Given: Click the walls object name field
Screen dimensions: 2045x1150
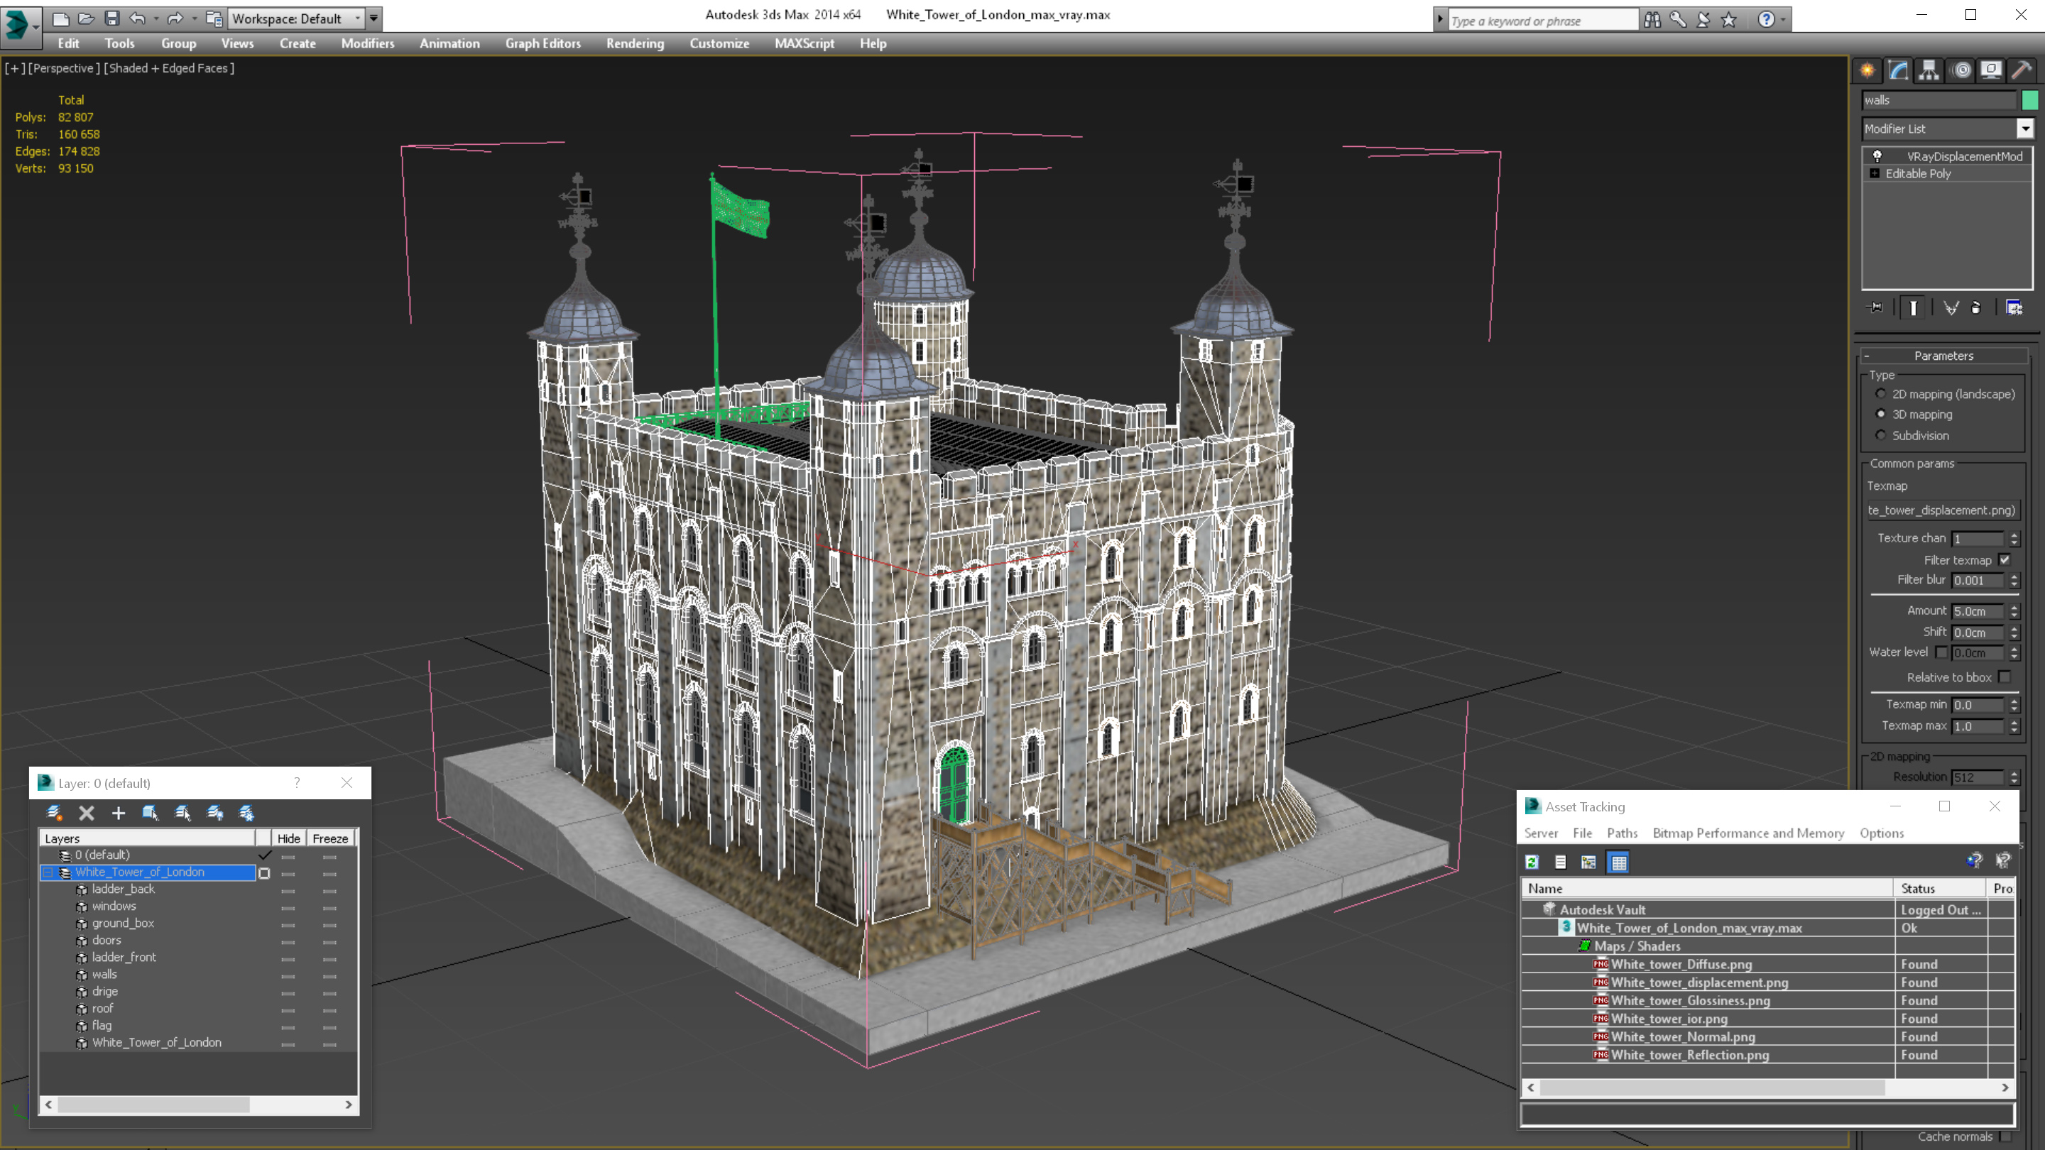Looking at the screenshot, I should [x=1938, y=101].
